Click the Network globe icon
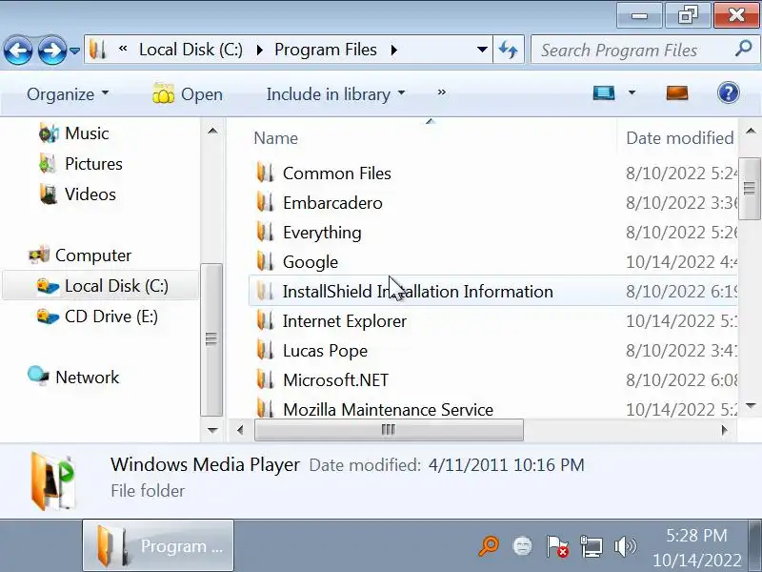This screenshot has width=762, height=572. [38, 377]
